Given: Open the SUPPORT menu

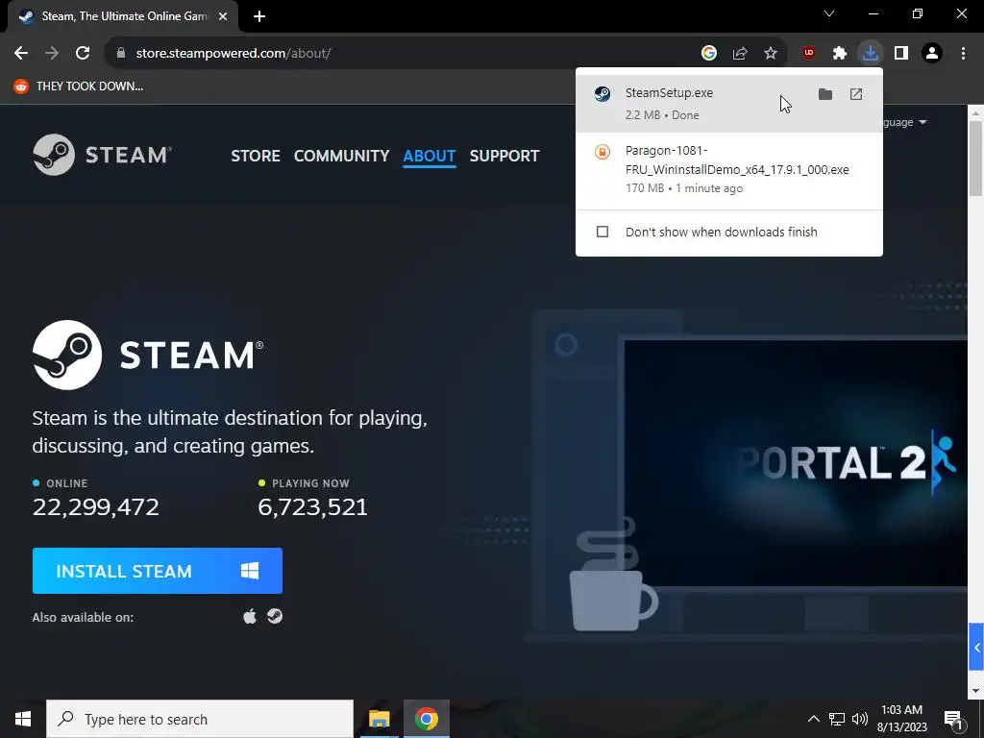Looking at the screenshot, I should click(504, 156).
